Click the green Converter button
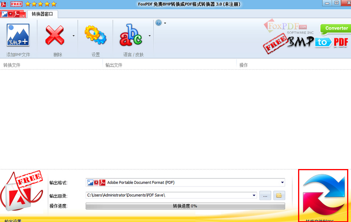Viewport: 351px width, 222px height. pyautogui.click(x=335, y=29)
